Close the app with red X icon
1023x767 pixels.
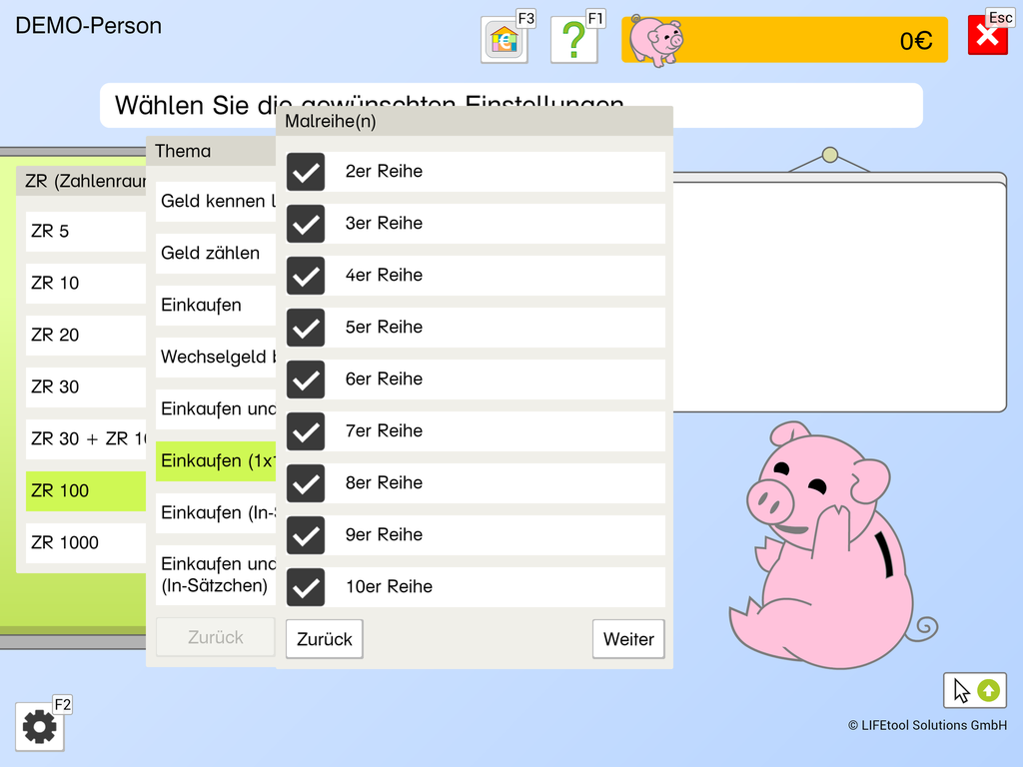987,37
